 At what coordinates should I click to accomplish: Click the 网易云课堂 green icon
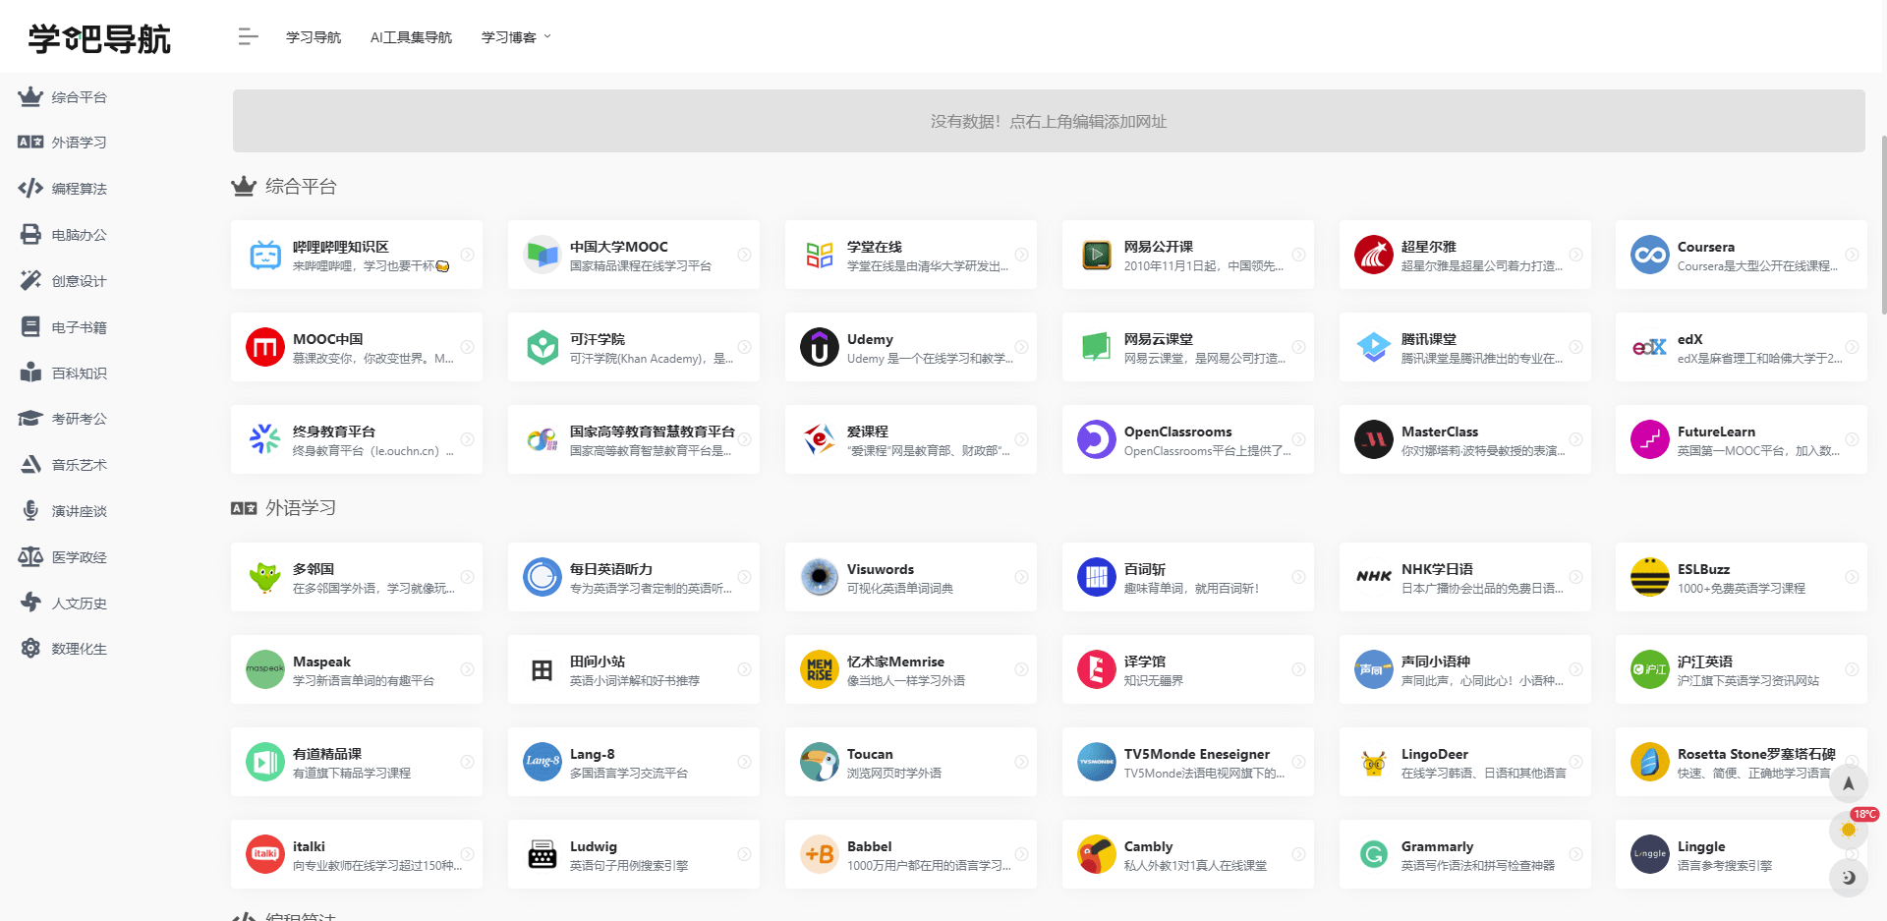tap(1097, 347)
